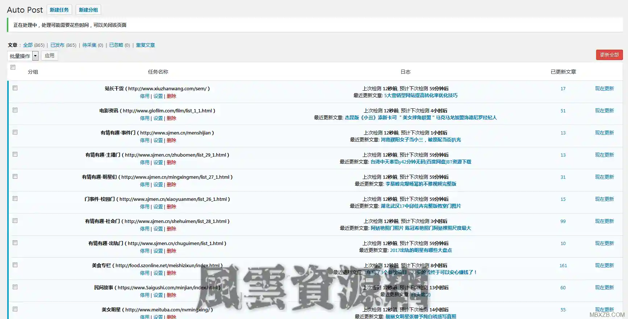The width and height of the screenshot is (628, 319).
Task: Click the red 更新全部 button
Action: coord(610,55)
